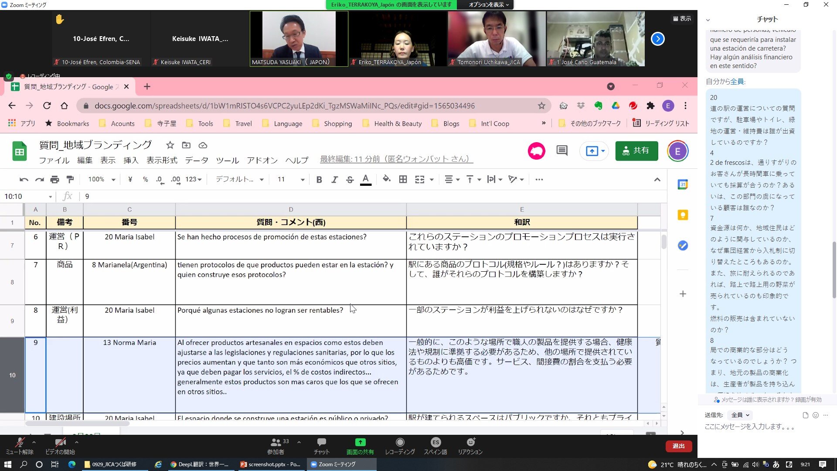
Task: Open the text color picker
Action: [x=366, y=179]
